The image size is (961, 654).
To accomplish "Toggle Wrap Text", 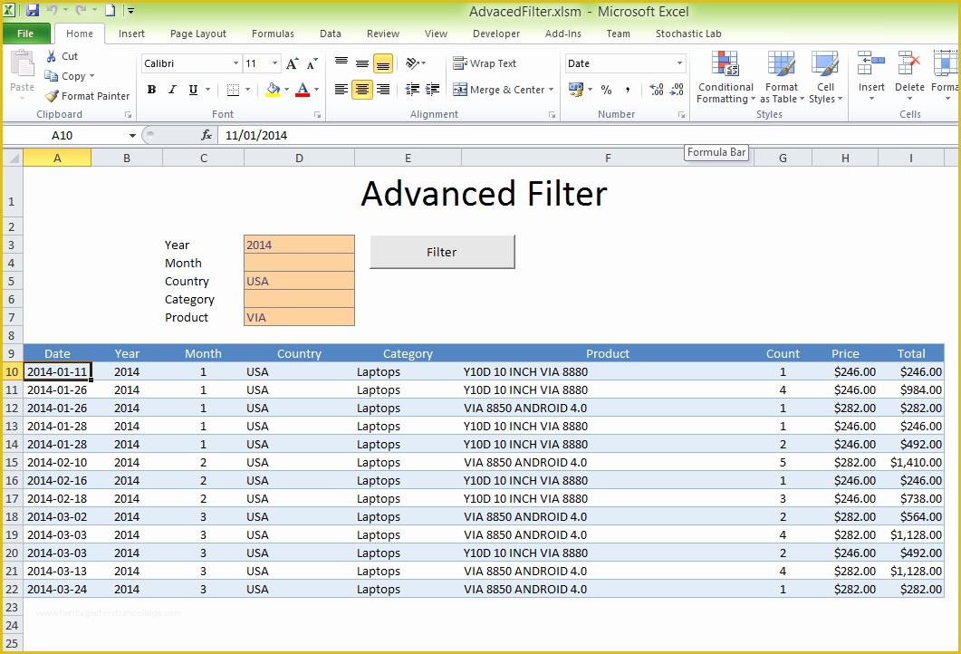I will 485,63.
